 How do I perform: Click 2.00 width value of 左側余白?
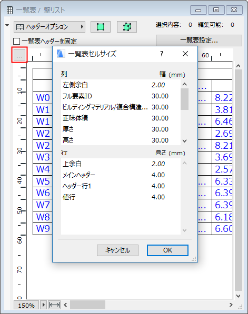pos(158,85)
